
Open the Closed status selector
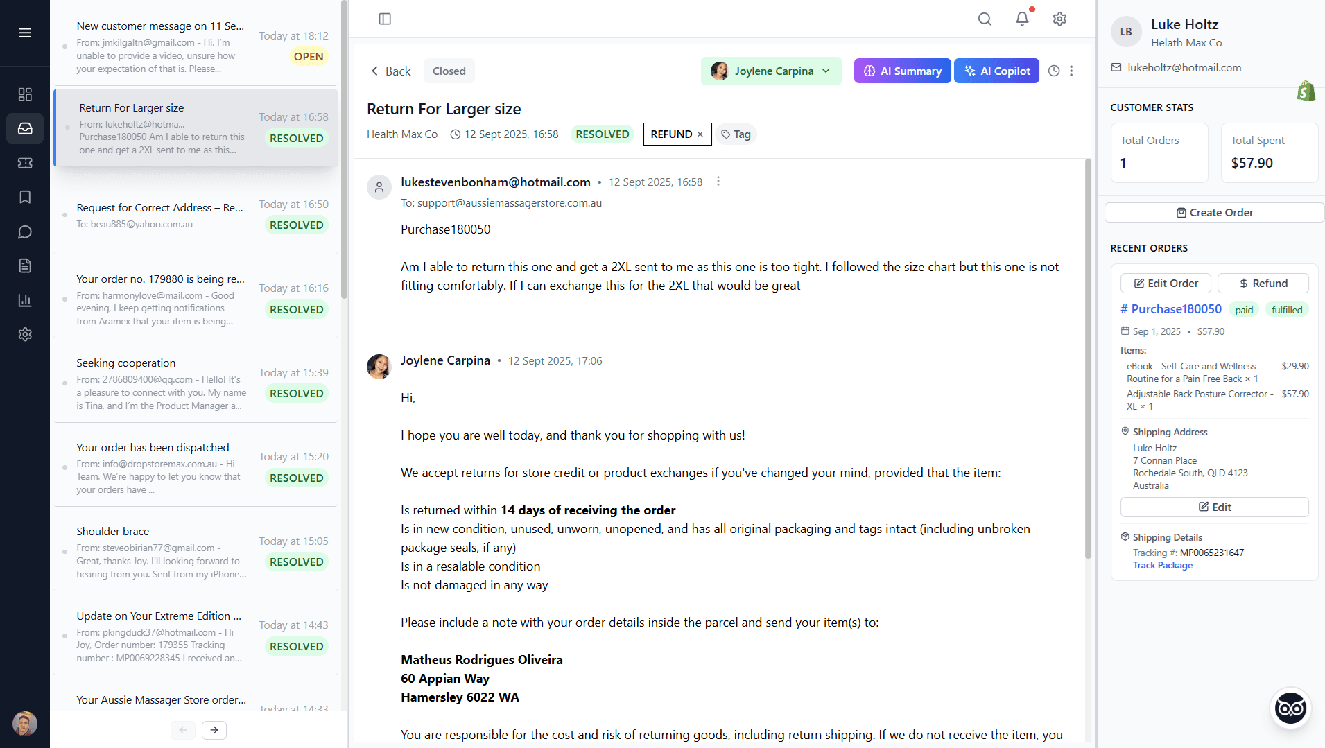(x=449, y=71)
